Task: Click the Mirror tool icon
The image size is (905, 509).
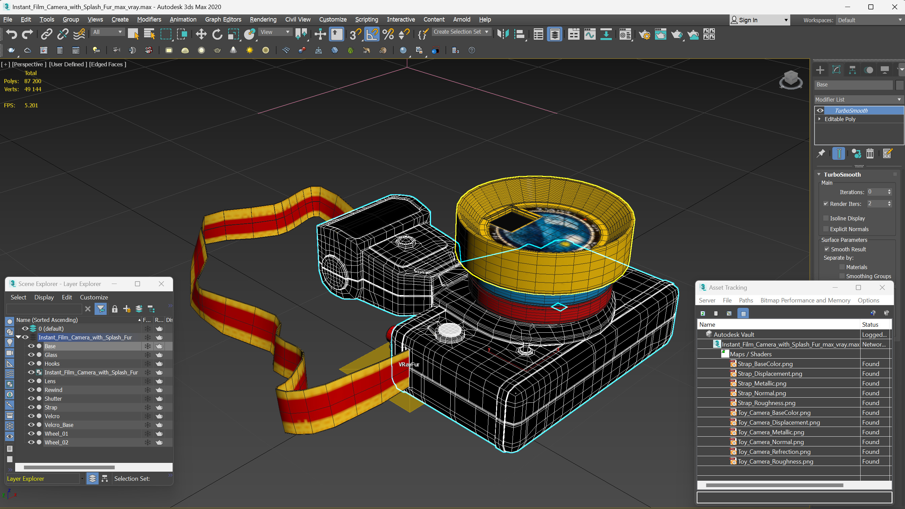Action: pos(503,34)
